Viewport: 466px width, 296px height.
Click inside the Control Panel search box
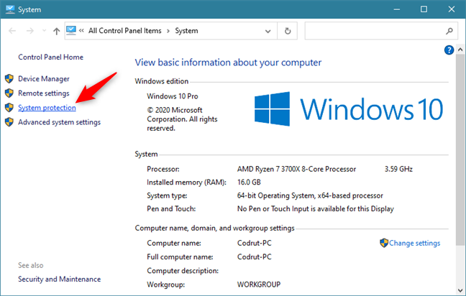[374, 32]
